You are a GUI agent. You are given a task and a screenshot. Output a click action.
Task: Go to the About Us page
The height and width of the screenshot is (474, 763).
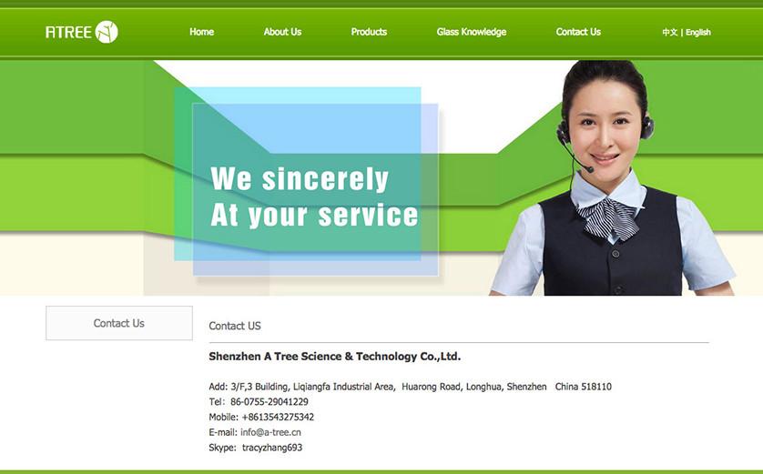(x=282, y=32)
